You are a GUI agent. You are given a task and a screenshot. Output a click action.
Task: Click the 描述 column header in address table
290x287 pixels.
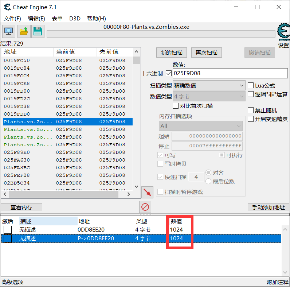tap(48, 221)
